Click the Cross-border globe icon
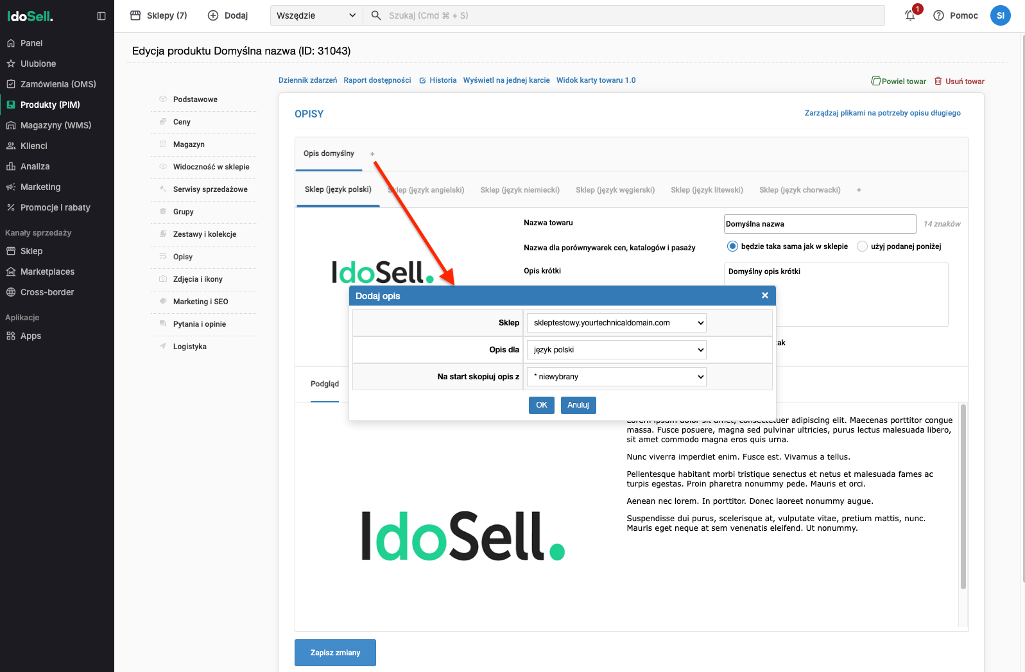 coord(11,292)
